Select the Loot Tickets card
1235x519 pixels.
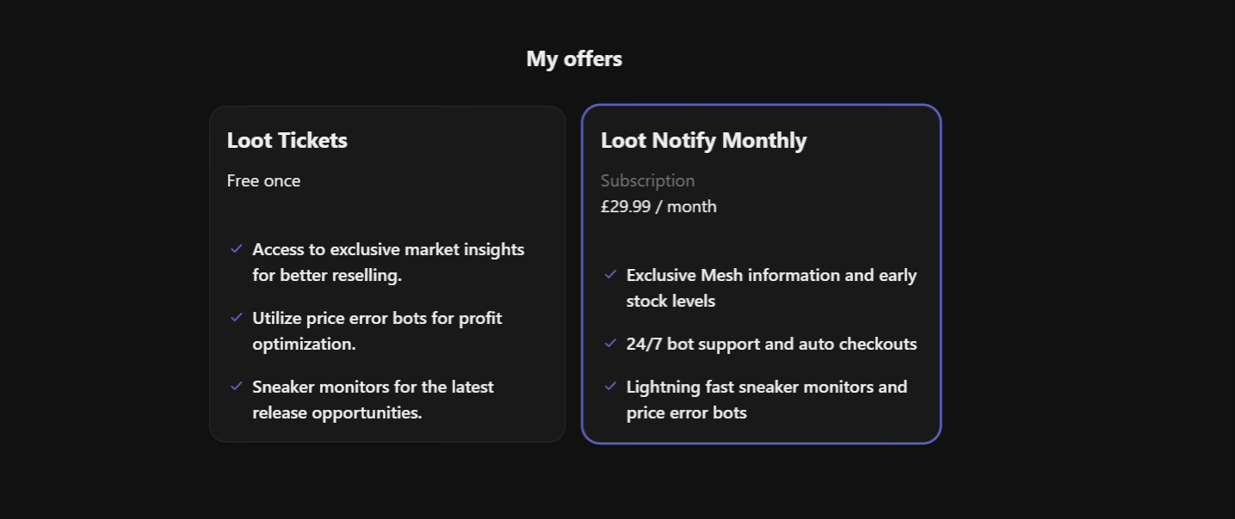[x=387, y=273]
